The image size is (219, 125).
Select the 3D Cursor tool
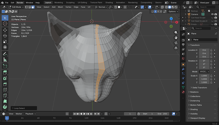point(5,24)
